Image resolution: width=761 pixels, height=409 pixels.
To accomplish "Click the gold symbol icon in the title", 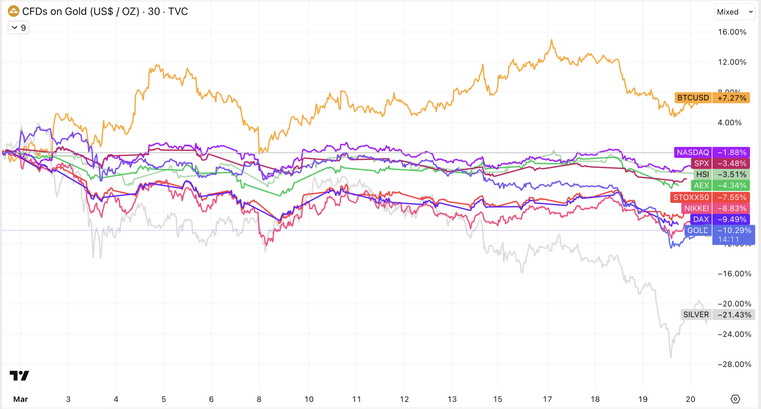I will (13, 11).
